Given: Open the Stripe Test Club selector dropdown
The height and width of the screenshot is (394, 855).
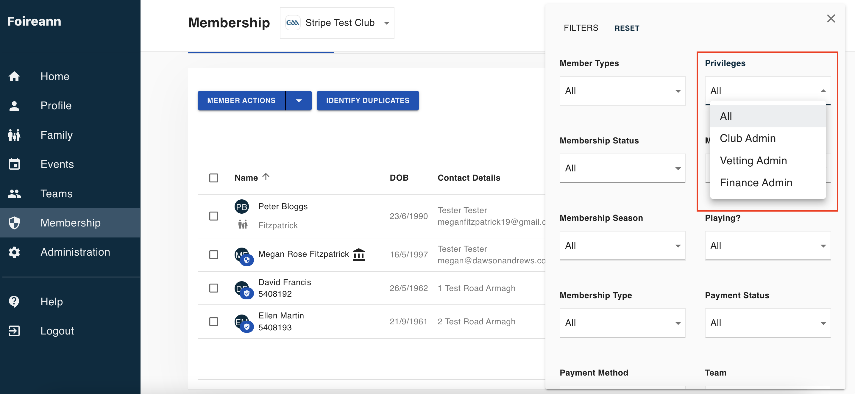Looking at the screenshot, I should click(337, 23).
